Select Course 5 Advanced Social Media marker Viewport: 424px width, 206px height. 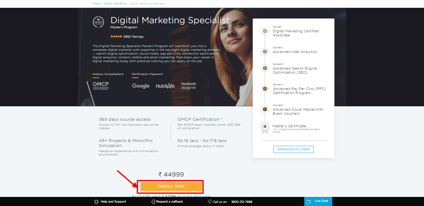265,109
